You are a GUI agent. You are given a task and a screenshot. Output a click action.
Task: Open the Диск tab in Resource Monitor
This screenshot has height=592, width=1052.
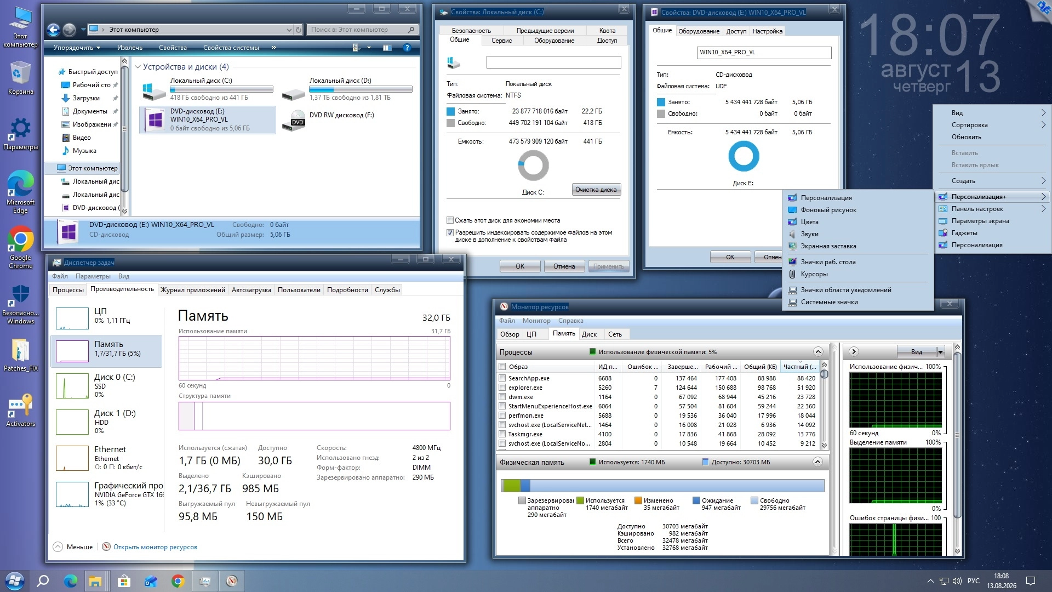590,334
